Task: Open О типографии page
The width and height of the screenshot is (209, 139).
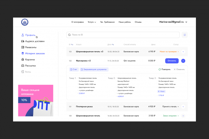Action: [x=78, y=22]
